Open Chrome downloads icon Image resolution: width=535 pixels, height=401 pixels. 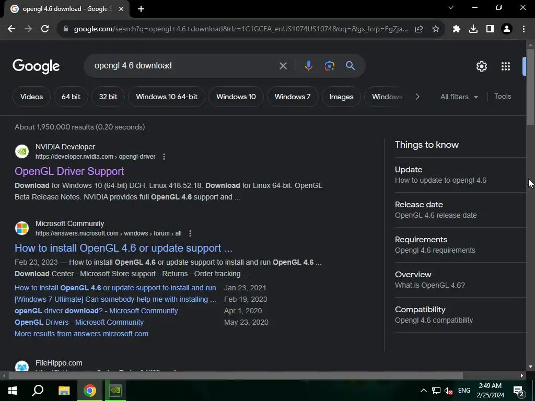coord(473,29)
